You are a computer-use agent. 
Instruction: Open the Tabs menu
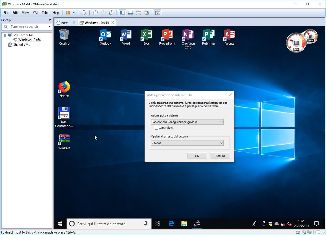coord(45,13)
